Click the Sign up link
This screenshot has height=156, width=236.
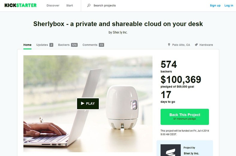point(215,5)
